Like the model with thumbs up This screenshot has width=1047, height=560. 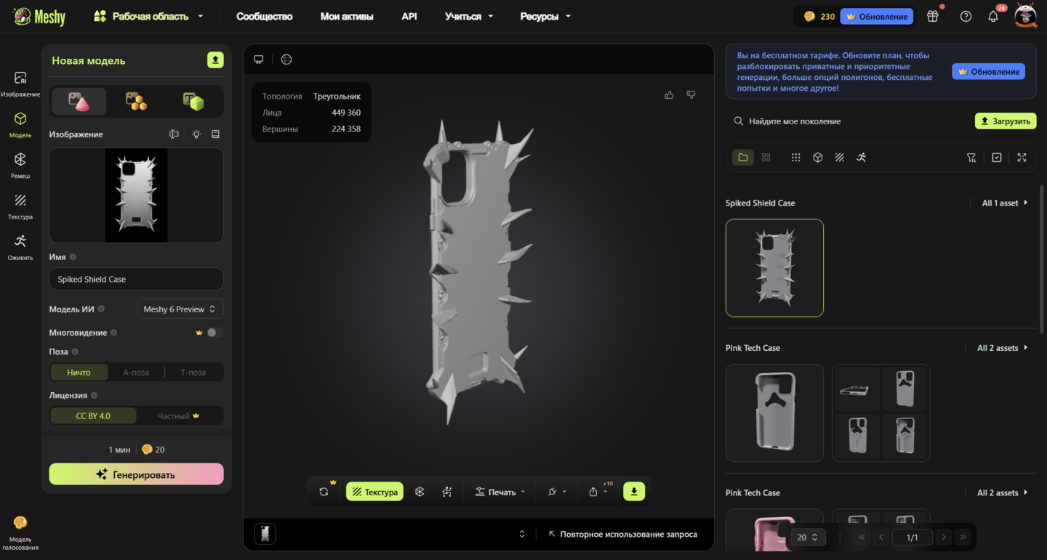669,95
